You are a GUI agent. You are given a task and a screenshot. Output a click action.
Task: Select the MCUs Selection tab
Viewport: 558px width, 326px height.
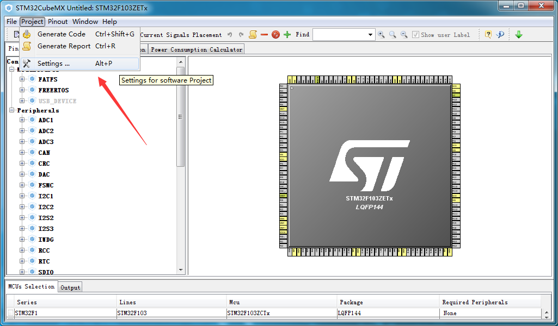pos(32,286)
